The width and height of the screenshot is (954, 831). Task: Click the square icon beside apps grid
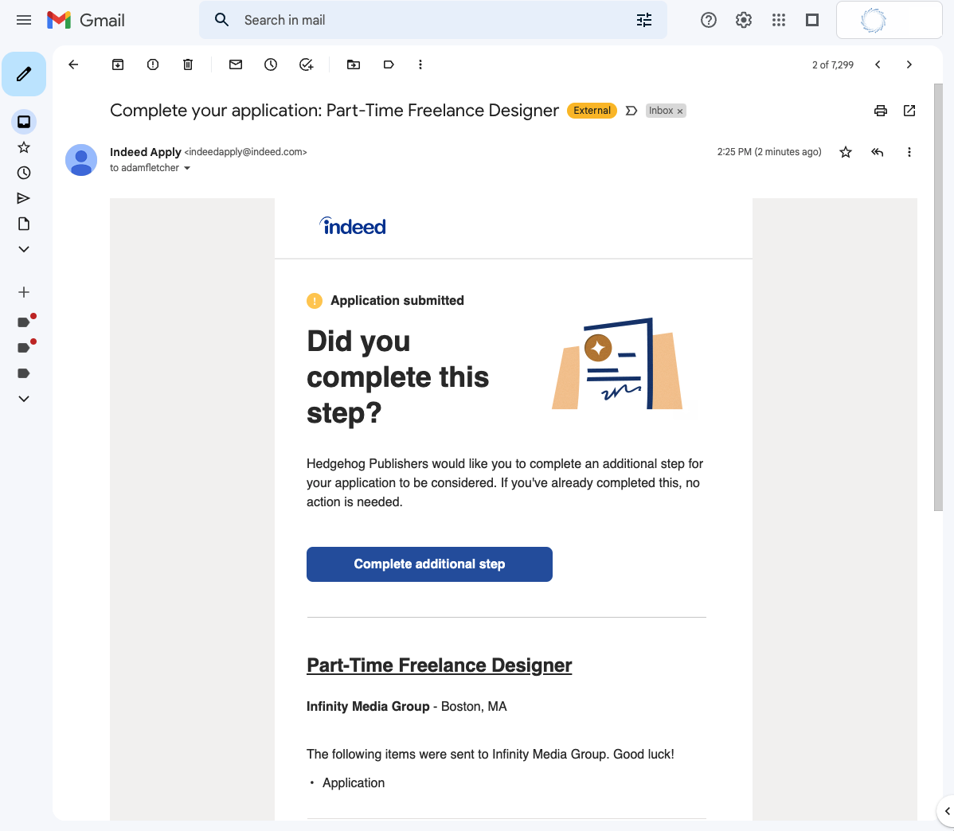point(812,20)
